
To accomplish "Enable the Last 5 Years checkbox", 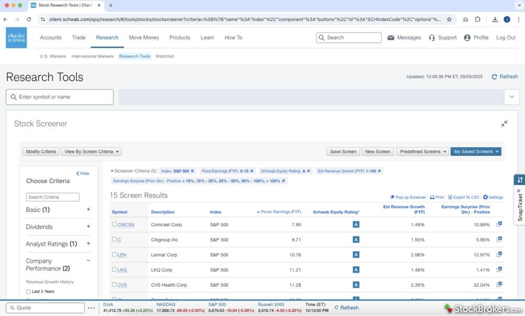I will (x=28, y=291).
